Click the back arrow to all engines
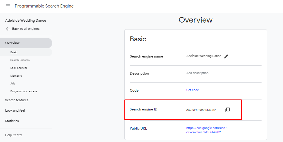 tap(8, 29)
